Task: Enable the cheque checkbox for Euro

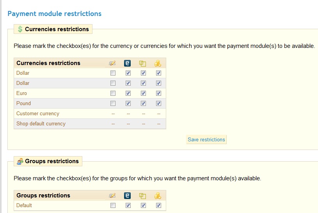Action: point(113,93)
